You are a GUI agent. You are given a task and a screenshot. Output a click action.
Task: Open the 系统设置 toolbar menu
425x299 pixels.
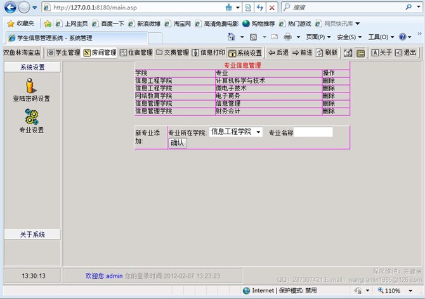[245, 53]
